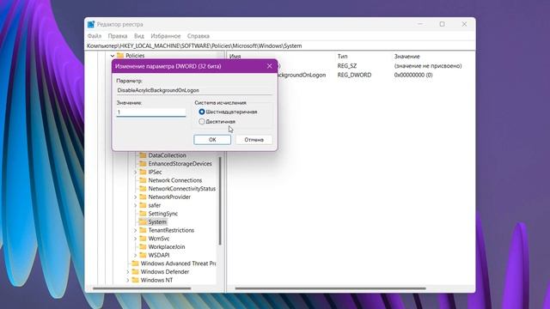Expand the Windows NT tree node
Screen dimensions: 550x309
(x=128, y=280)
